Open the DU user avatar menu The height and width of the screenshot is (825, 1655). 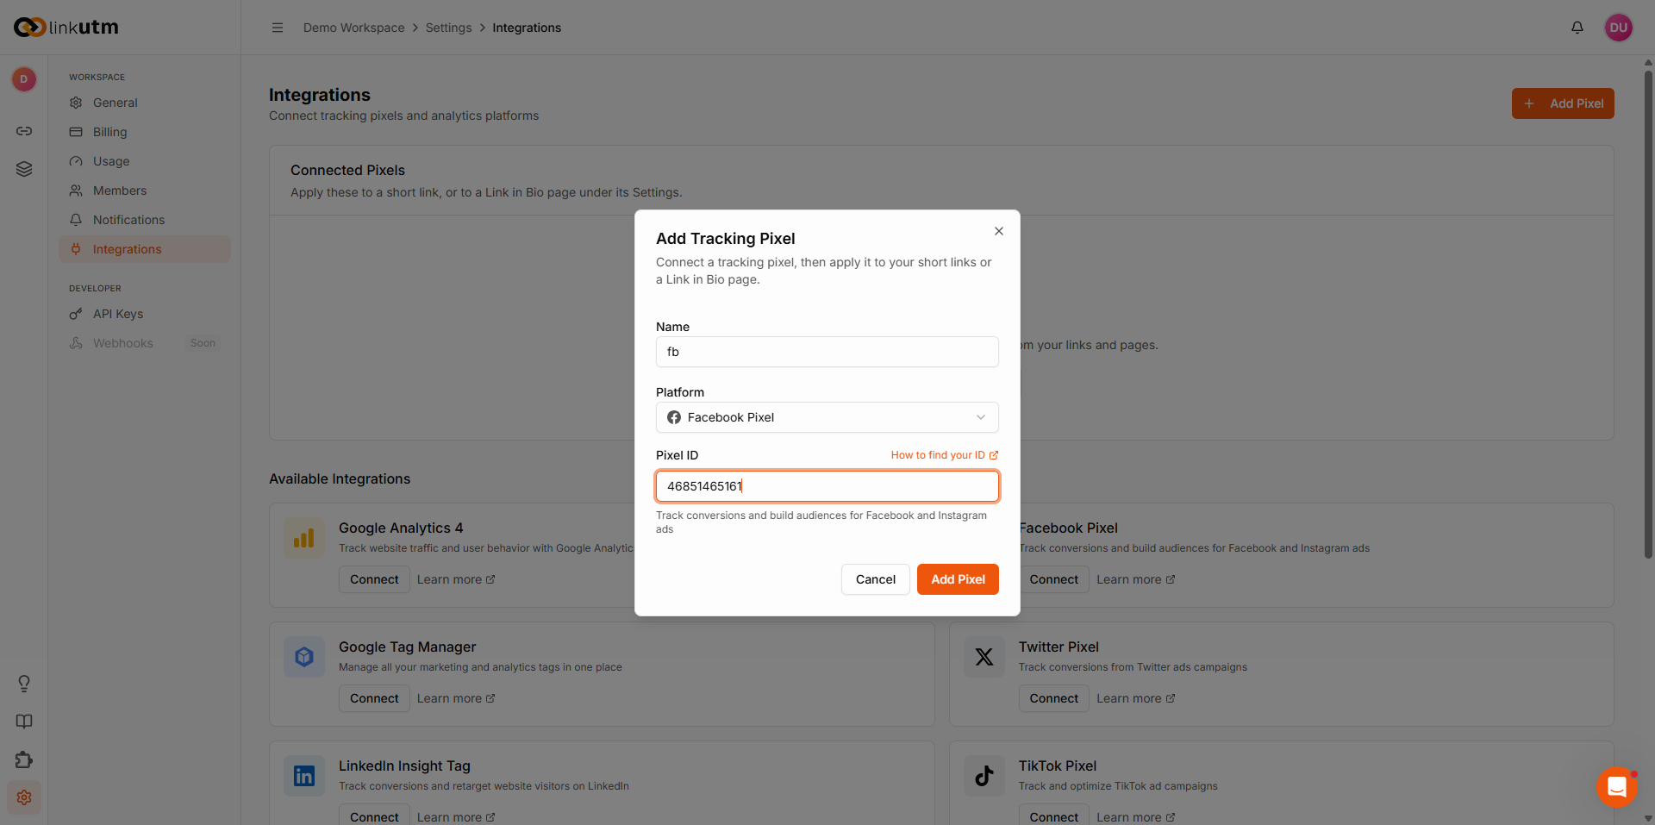(1619, 28)
